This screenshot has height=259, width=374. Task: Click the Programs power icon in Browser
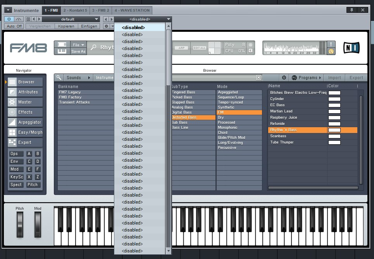click(x=284, y=77)
